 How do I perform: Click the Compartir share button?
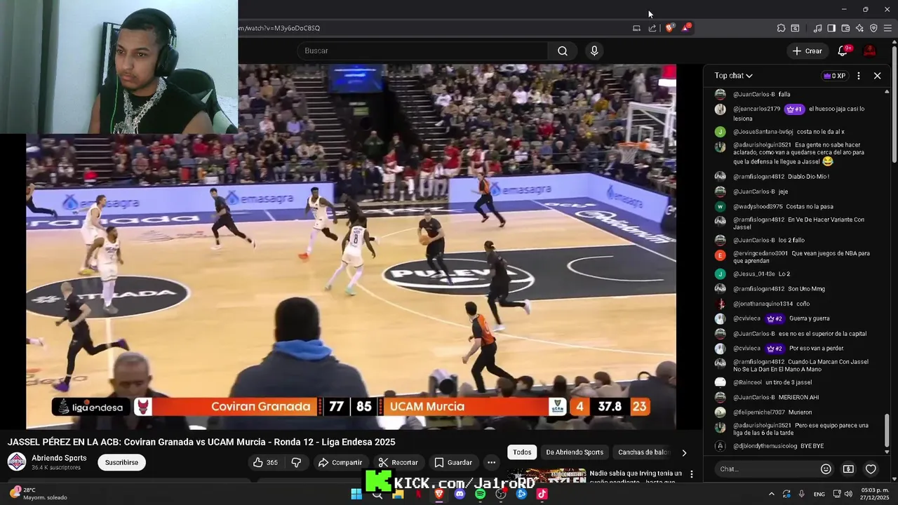pyautogui.click(x=340, y=462)
